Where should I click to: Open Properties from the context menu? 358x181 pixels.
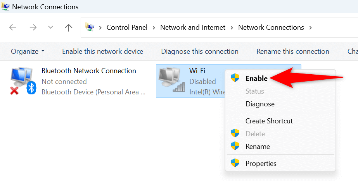click(261, 163)
